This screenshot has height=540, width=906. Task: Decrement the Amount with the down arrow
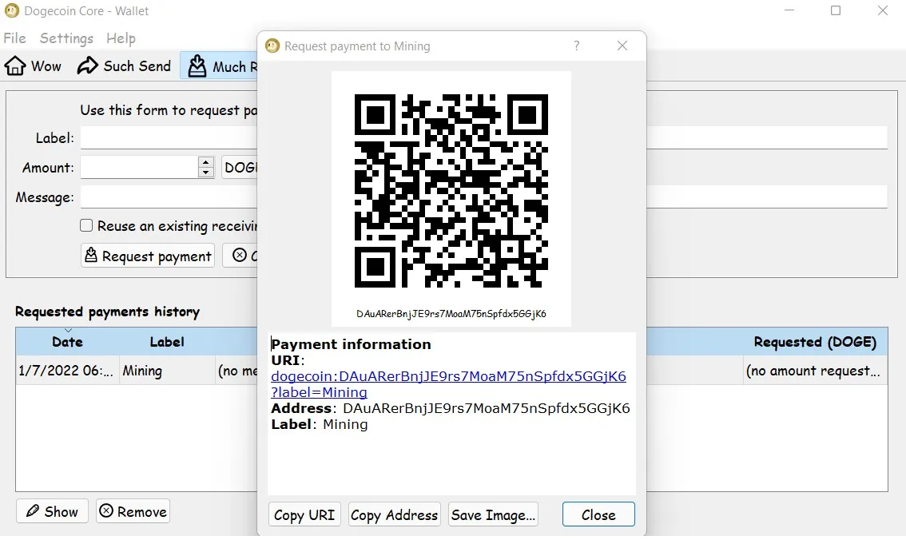(x=205, y=172)
